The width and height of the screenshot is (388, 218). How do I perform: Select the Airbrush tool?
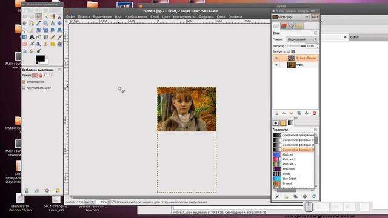point(32,44)
